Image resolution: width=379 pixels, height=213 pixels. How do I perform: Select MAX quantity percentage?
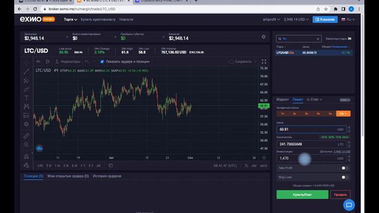pos(345,137)
